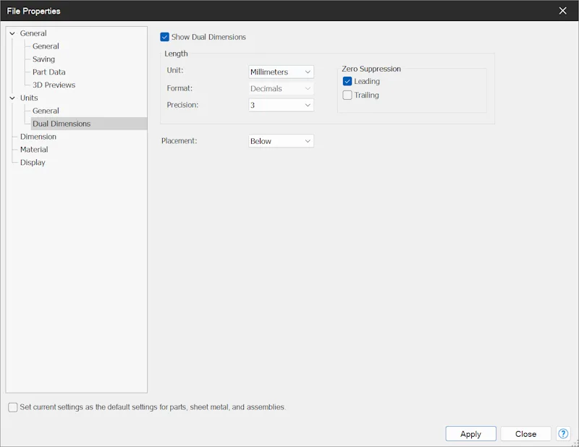This screenshot has width=579, height=447.
Task: Click the Format: field label
Action: coord(179,88)
